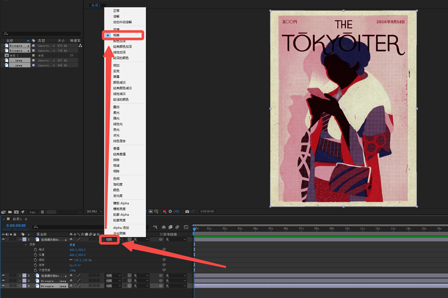448x298 pixels.
Task: Click the 8 bpc color depth button
Action: click(33, 212)
